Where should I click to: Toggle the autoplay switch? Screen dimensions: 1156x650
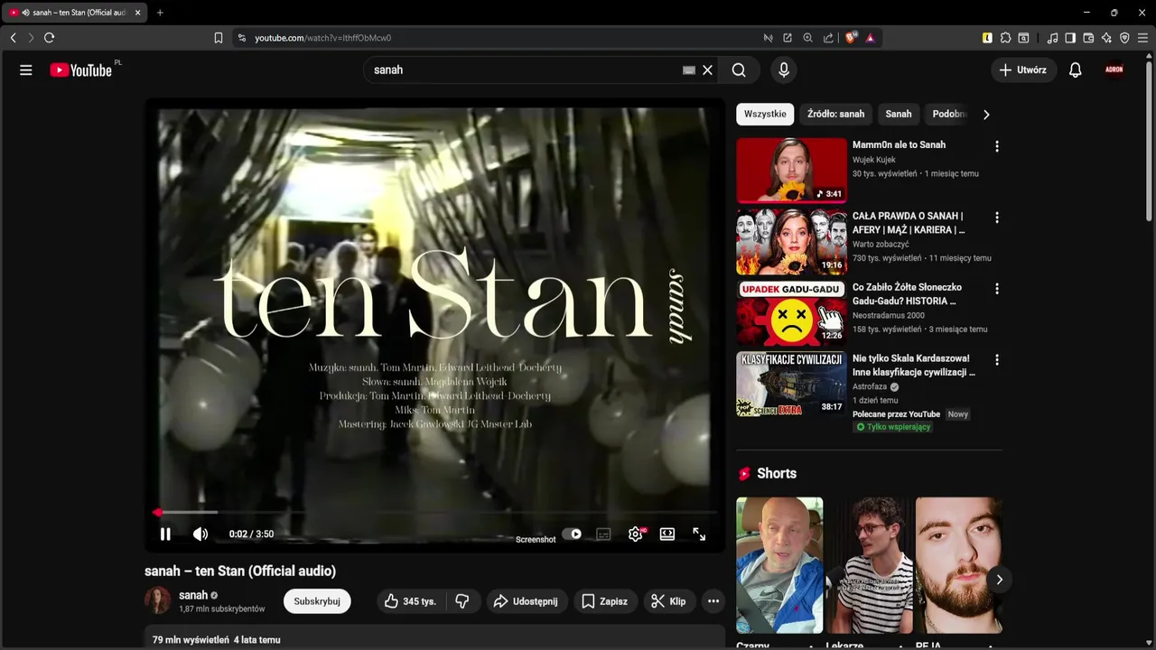(572, 534)
